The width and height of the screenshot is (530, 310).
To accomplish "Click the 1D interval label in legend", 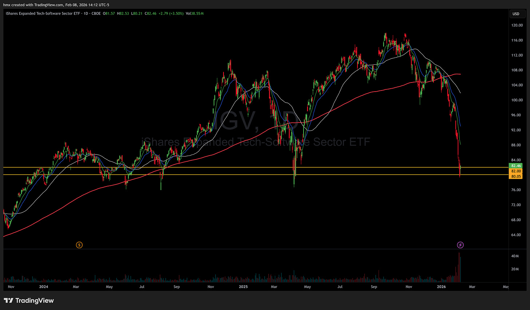I will (x=86, y=13).
